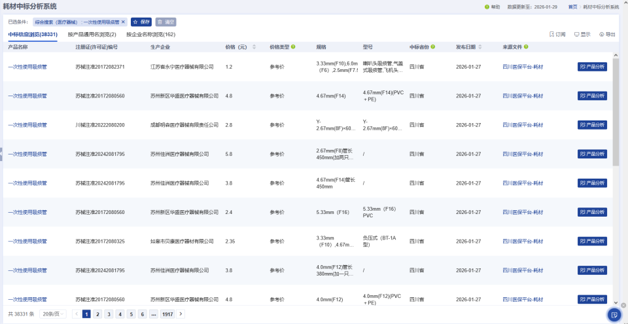This screenshot has width=628, height=324.
Task: Sort by 发布日期 column arrows
Action: [x=480, y=47]
